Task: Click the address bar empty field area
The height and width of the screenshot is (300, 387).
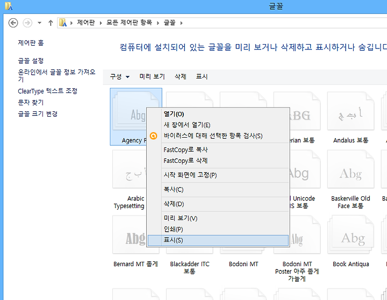Action: pos(284,23)
